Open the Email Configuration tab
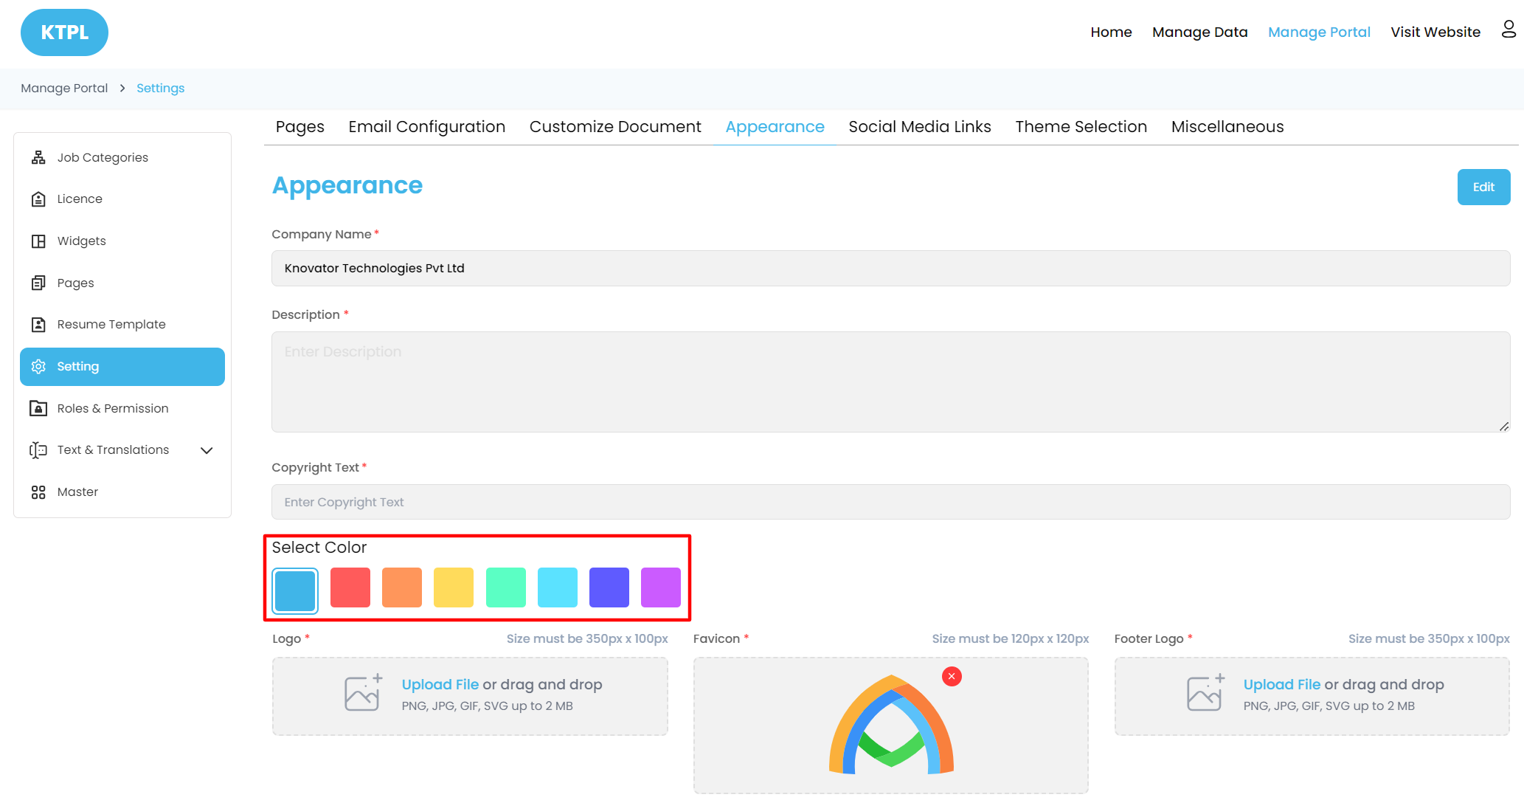 click(426, 127)
